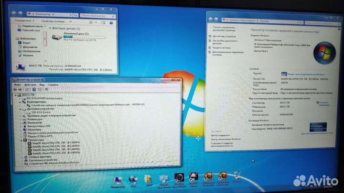Toggle the preview pane in explorer
Image resolution: width=344 pixels, height=193 pixels.
coord(103,22)
